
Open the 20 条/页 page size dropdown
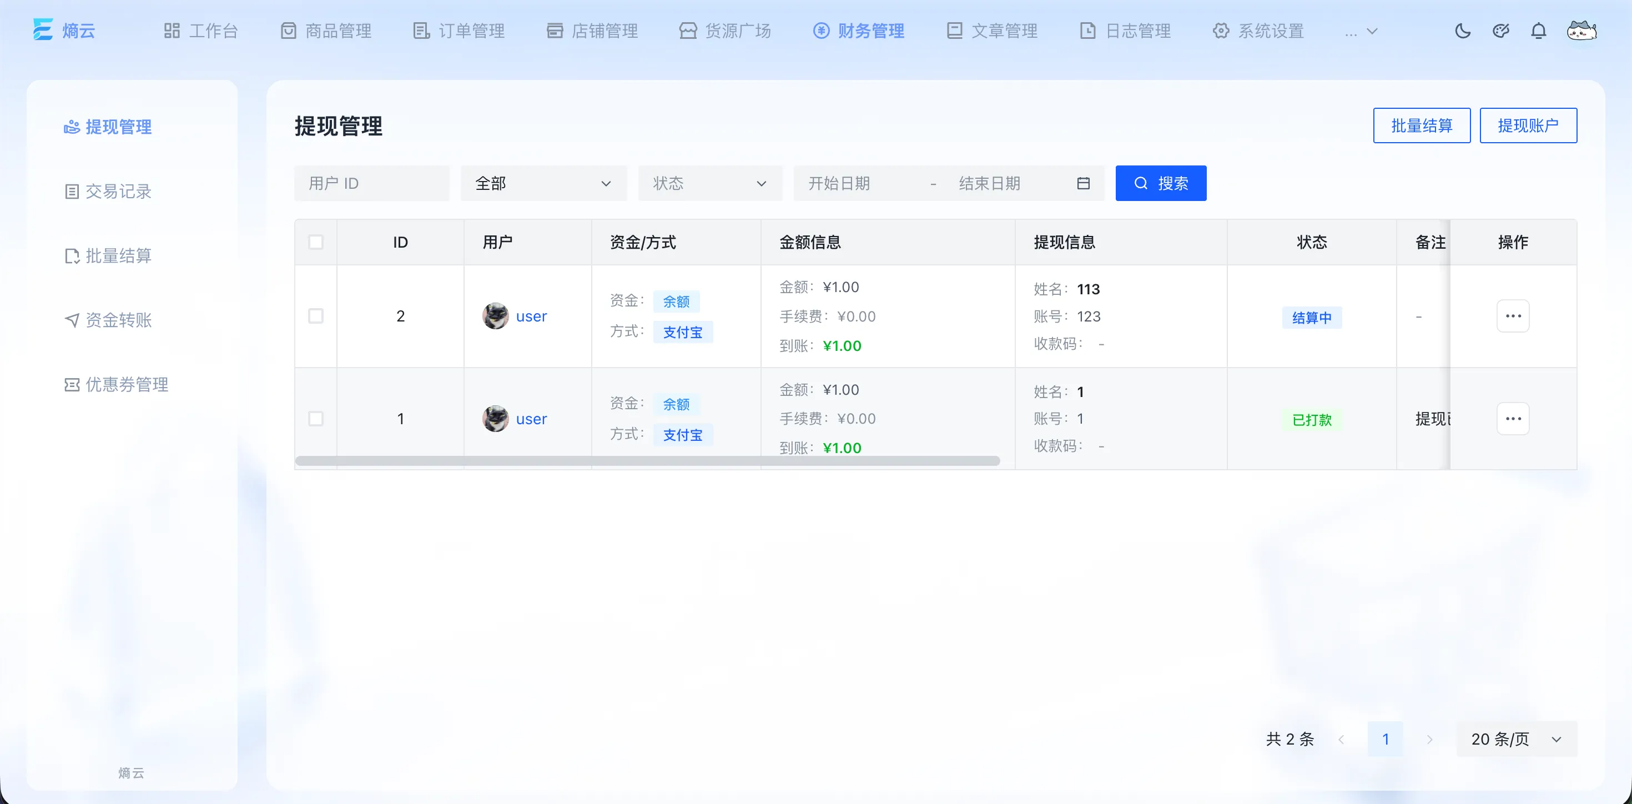1516,738
